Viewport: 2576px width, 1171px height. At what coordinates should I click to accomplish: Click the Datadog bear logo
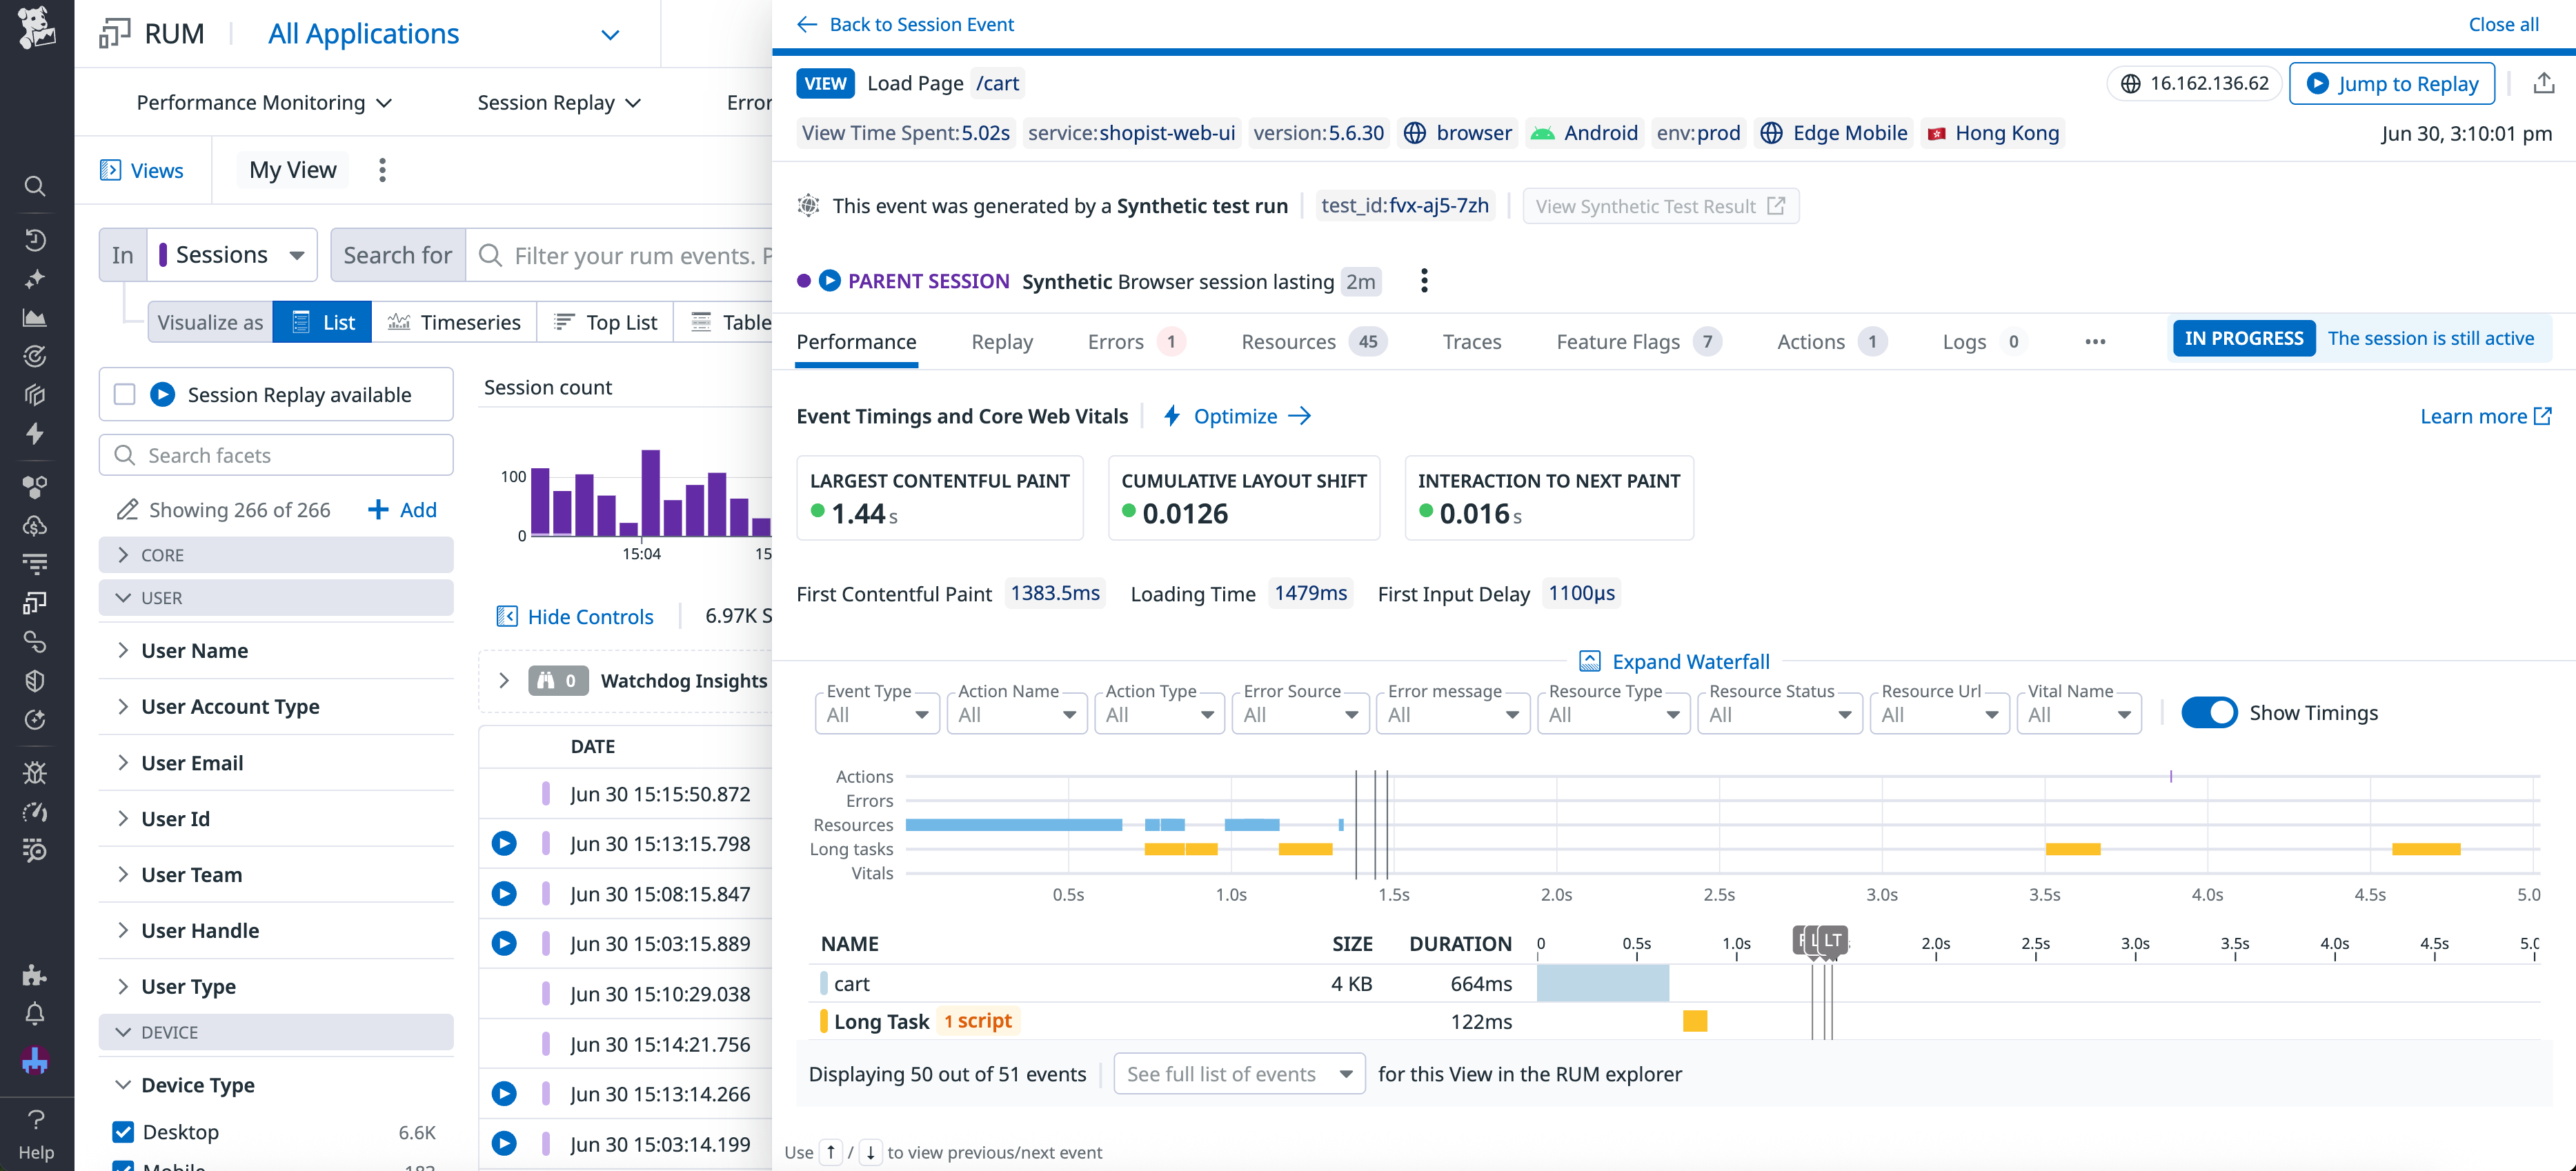(x=35, y=28)
